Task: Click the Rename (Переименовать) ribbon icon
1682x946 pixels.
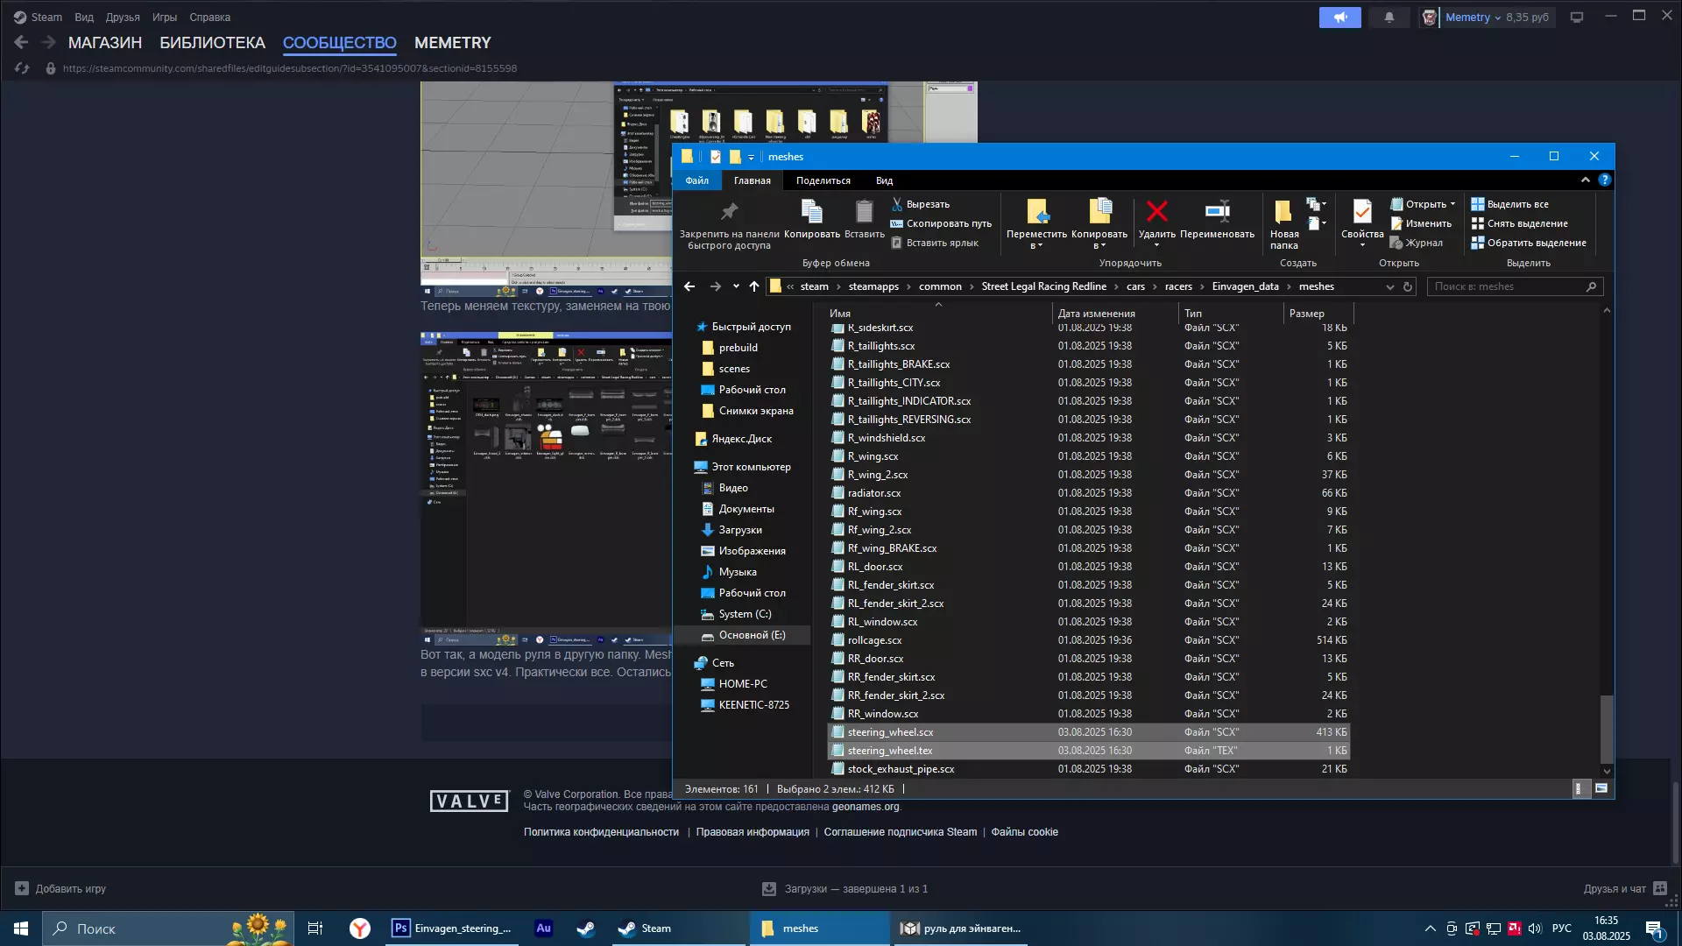Action: [x=1217, y=212]
